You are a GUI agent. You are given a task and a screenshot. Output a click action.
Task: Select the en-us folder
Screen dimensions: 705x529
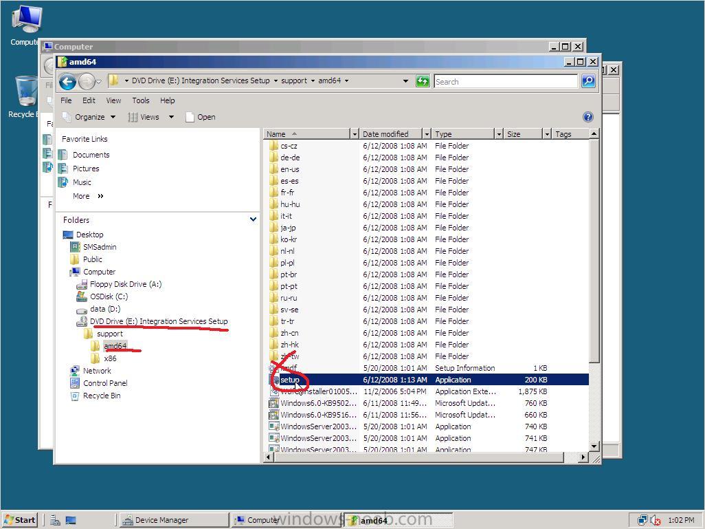289,169
